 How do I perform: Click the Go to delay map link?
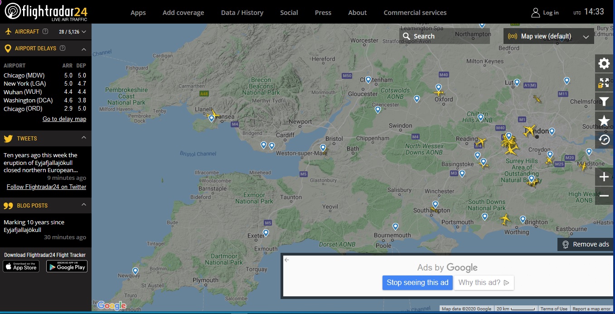point(64,119)
